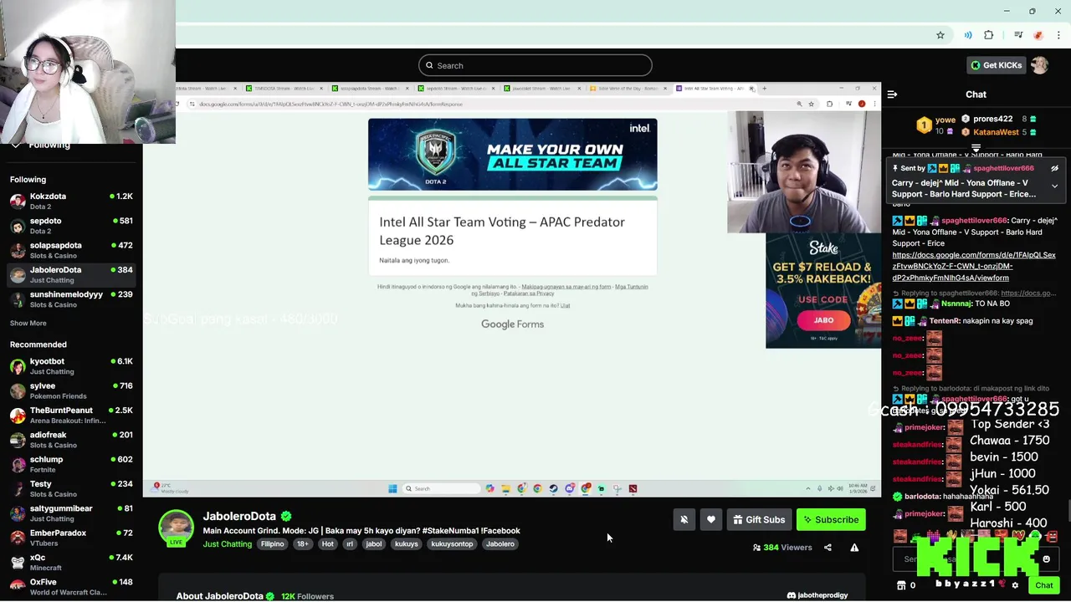This screenshot has height=602, width=1071.
Task: Follow JaboleroDota with the heart button
Action: (710, 519)
